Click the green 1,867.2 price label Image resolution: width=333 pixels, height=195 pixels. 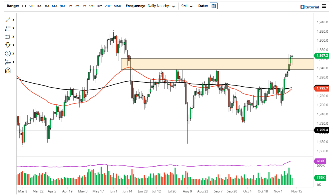tap(321, 56)
